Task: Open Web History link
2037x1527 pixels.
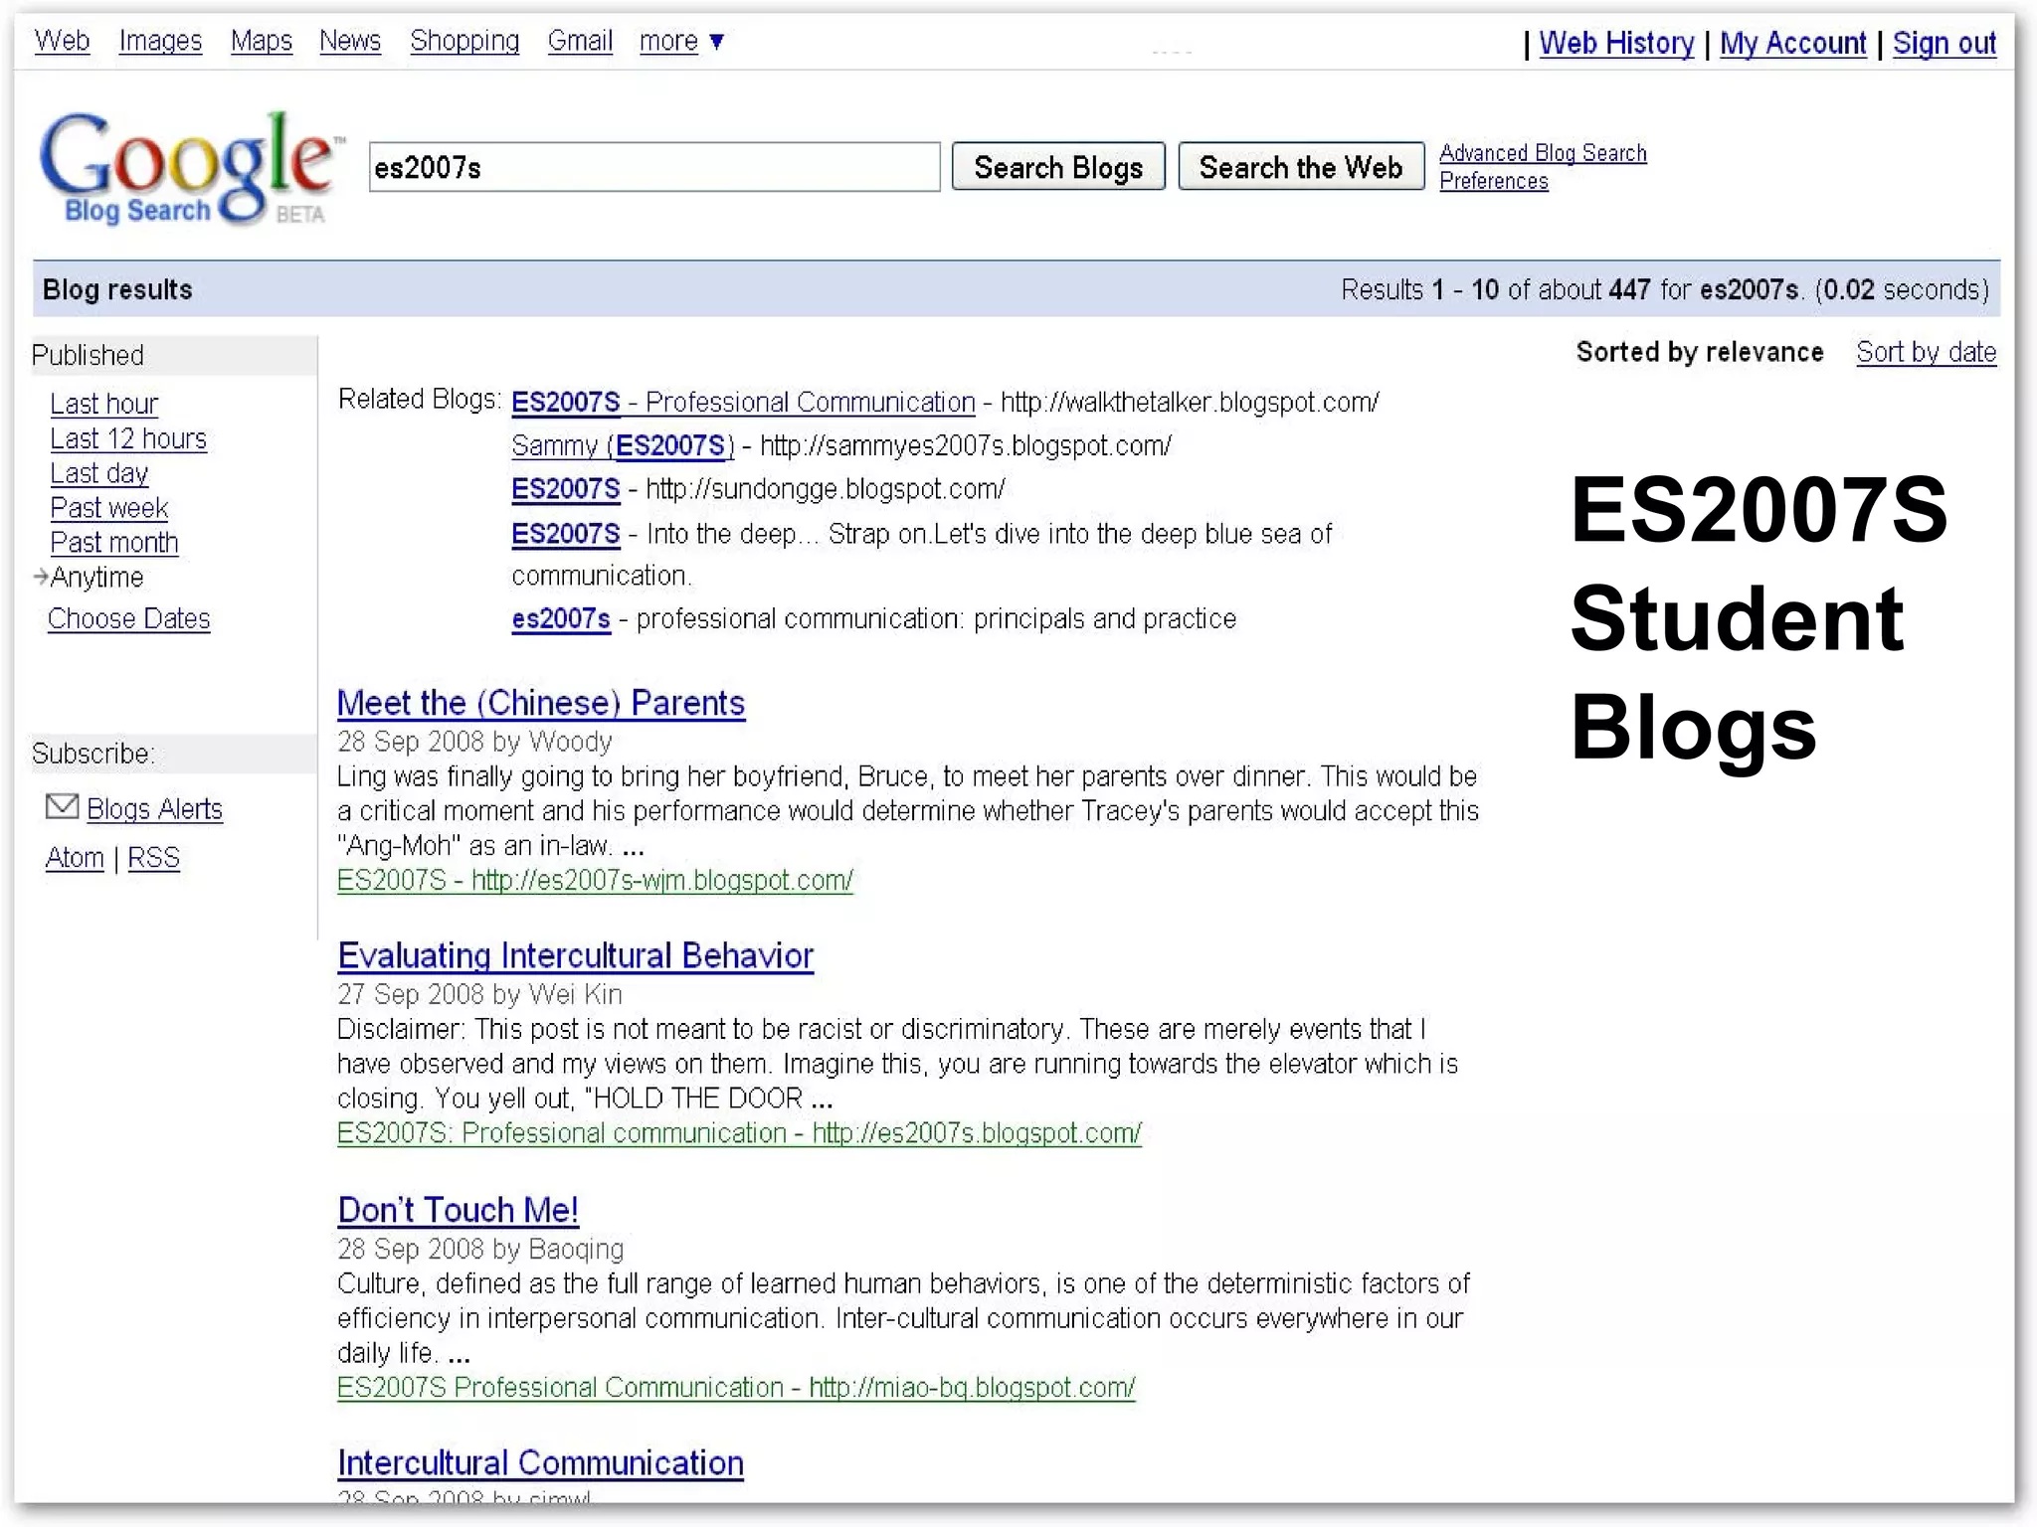Action: (x=1616, y=43)
